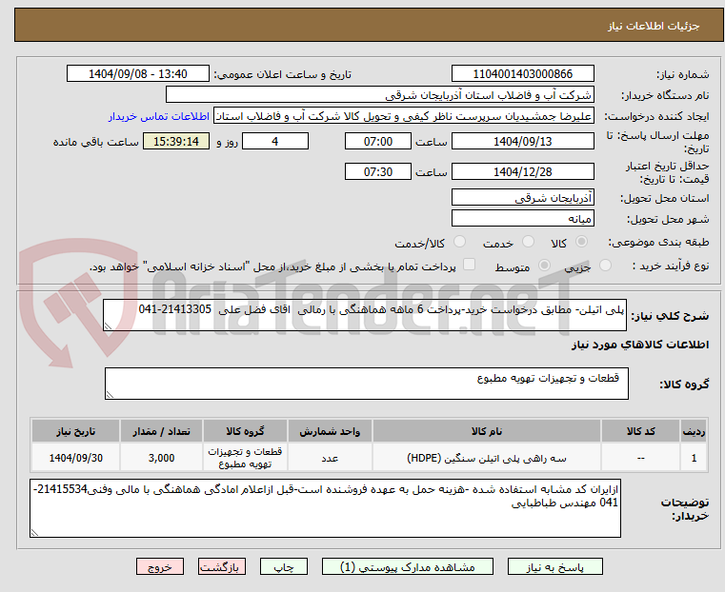Click the remaining time field 15:39:14
Screen dimensions: 725x592
[x=176, y=141]
